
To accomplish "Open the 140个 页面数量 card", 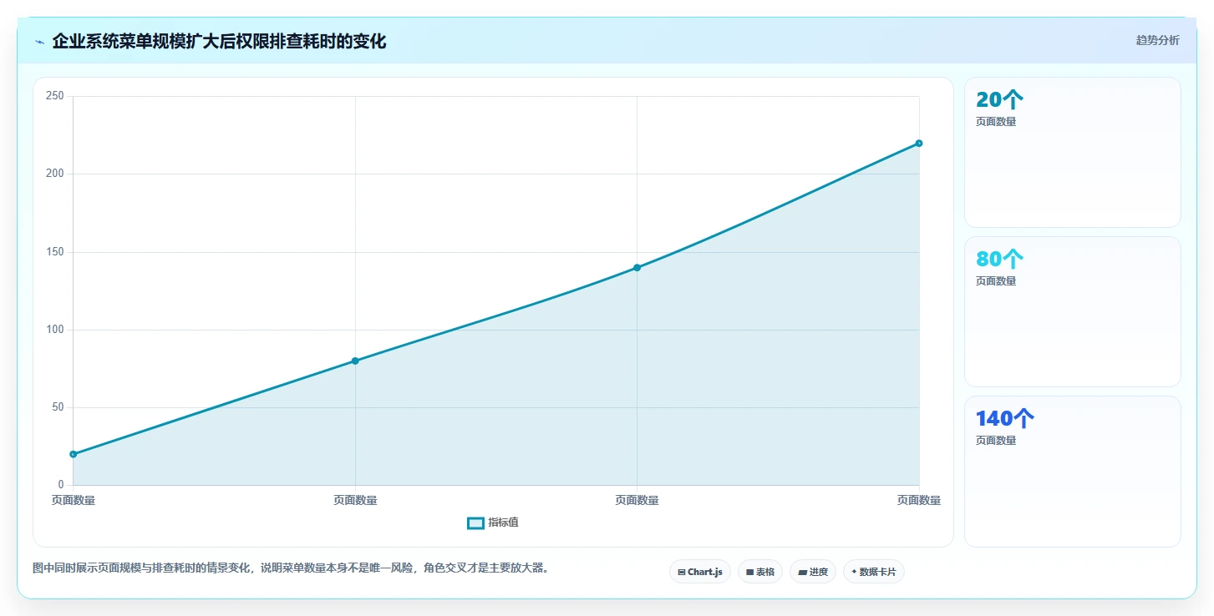I will [1073, 472].
